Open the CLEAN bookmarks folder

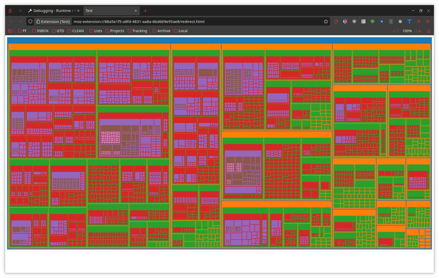coord(75,31)
